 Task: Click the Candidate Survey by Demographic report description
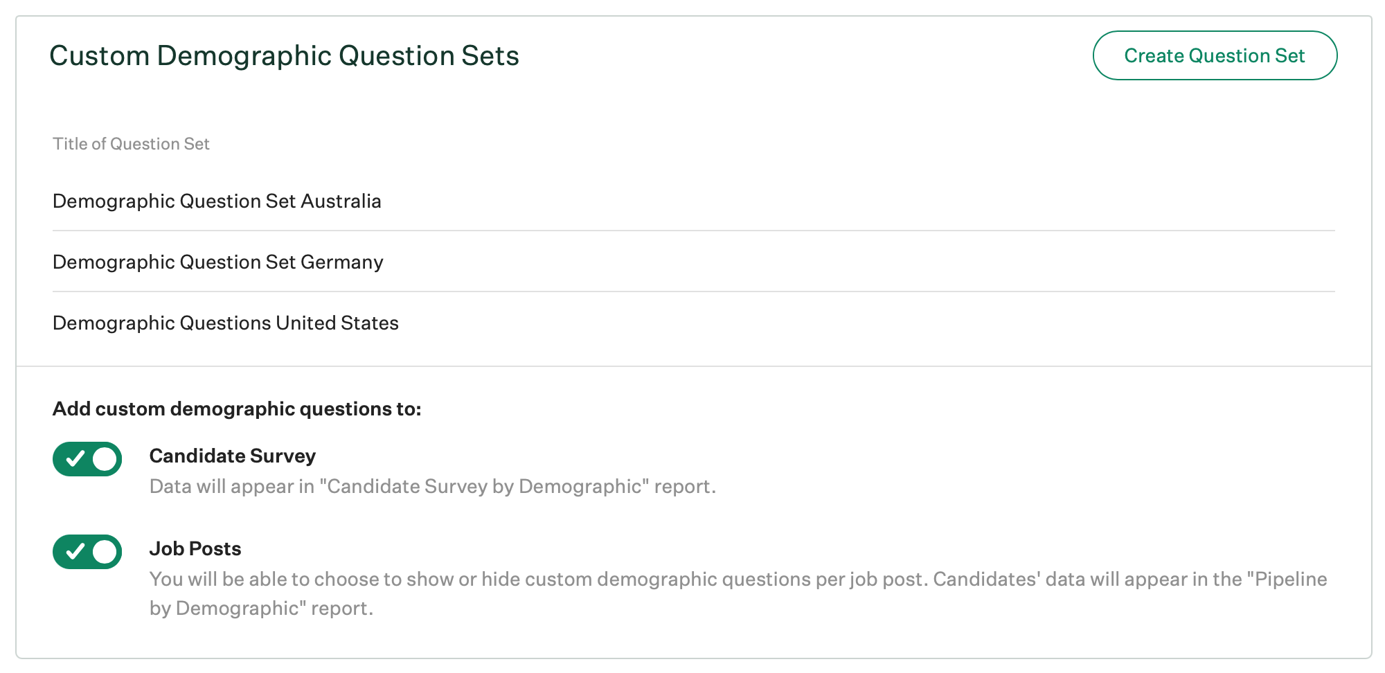point(432,486)
